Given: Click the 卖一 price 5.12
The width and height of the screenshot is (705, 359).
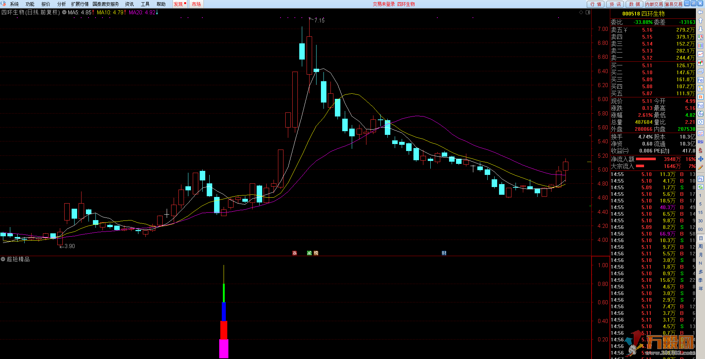Looking at the screenshot, I should (647, 58).
